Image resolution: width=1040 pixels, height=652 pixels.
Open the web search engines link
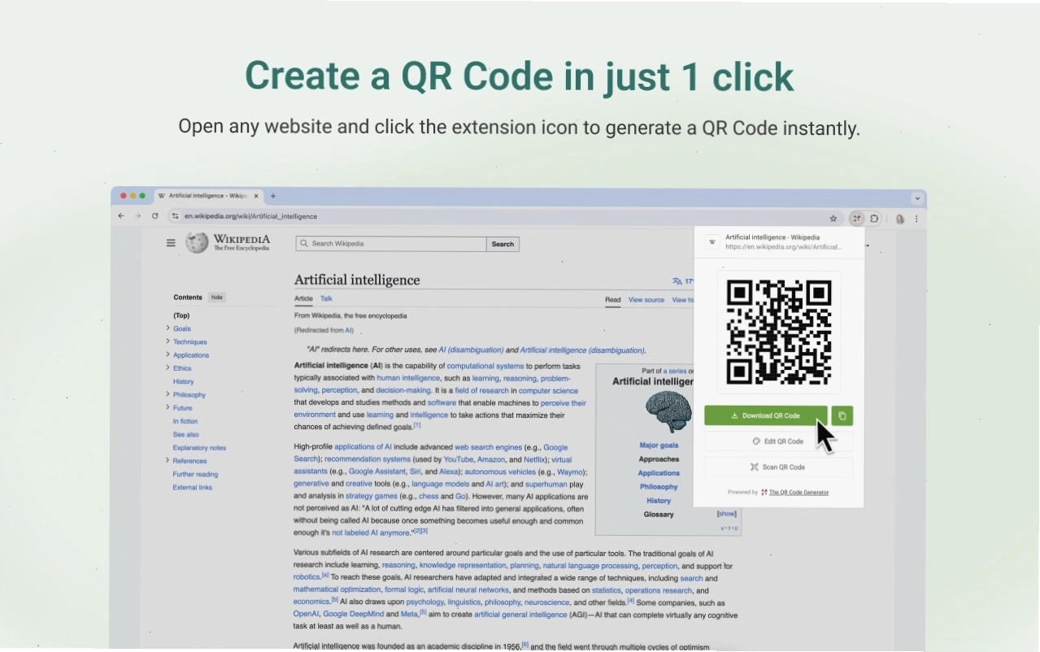click(x=488, y=447)
